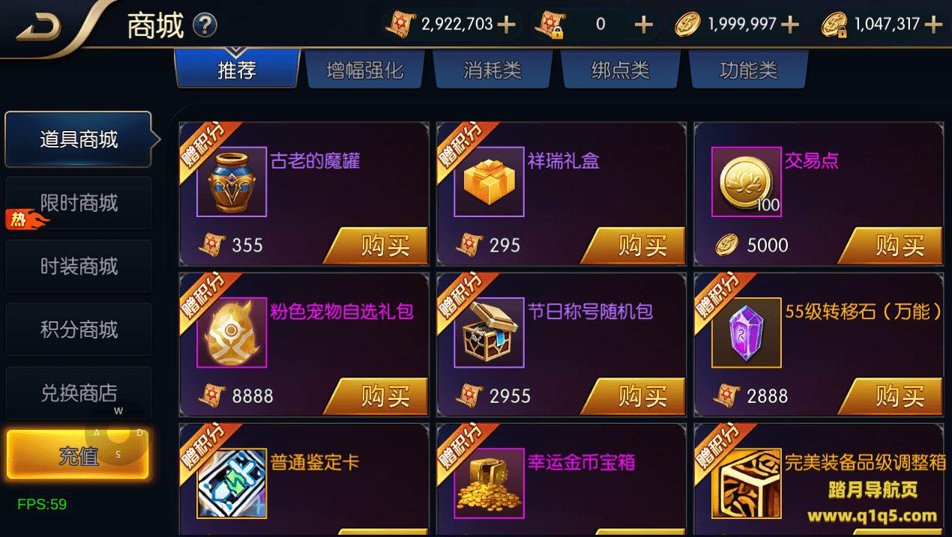Add coupons via plus next to 2,922,703
This screenshot has height=537, width=952.
[507, 25]
